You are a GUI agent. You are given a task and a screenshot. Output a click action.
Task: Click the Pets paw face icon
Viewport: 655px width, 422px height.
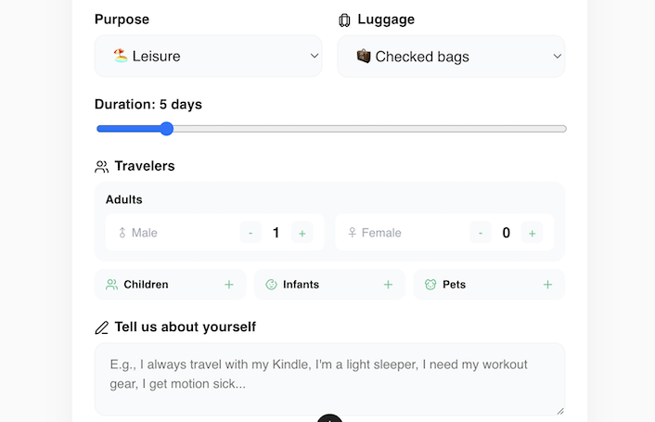[430, 285]
